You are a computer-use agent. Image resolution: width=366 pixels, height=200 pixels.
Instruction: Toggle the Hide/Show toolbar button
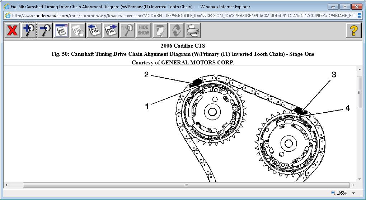coord(144,30)
